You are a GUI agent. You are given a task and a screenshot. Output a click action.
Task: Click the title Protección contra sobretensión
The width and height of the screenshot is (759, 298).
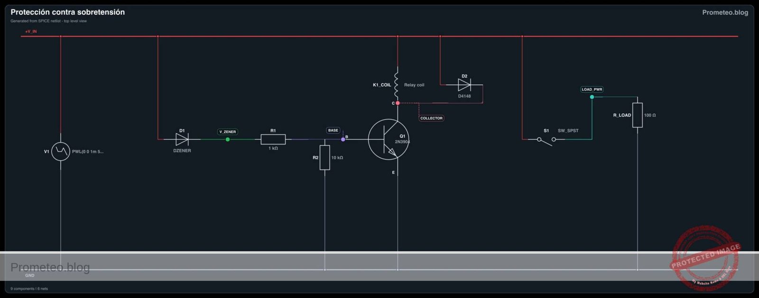[x=68, y=12]
